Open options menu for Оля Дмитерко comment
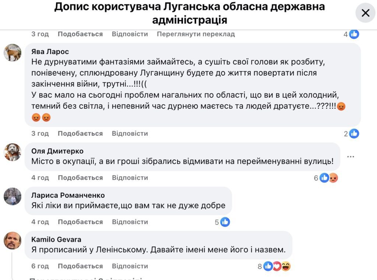The image size is (377, 280). click(x=351, y=156)
